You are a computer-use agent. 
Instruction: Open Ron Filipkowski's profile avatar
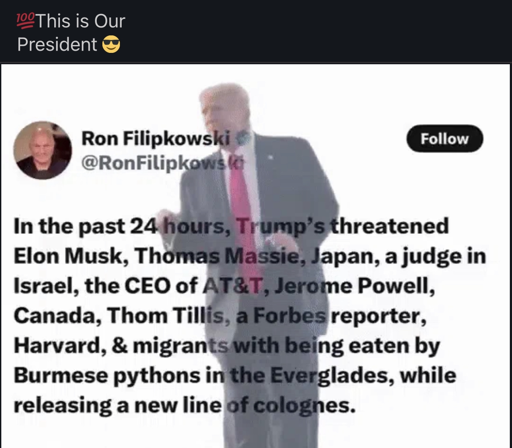[42, 150]
